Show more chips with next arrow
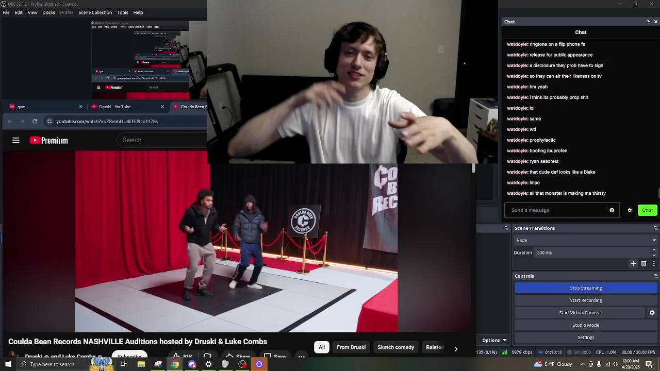The image size is (660, 371). click(x=456, y=349)
